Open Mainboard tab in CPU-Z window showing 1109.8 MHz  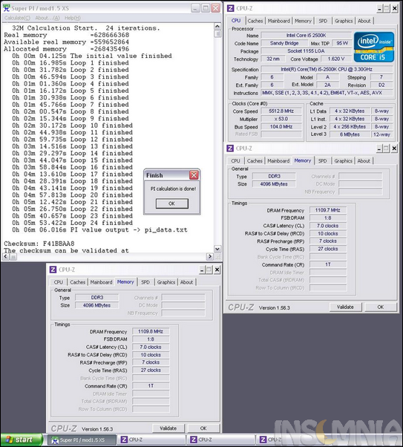[101, 282]
